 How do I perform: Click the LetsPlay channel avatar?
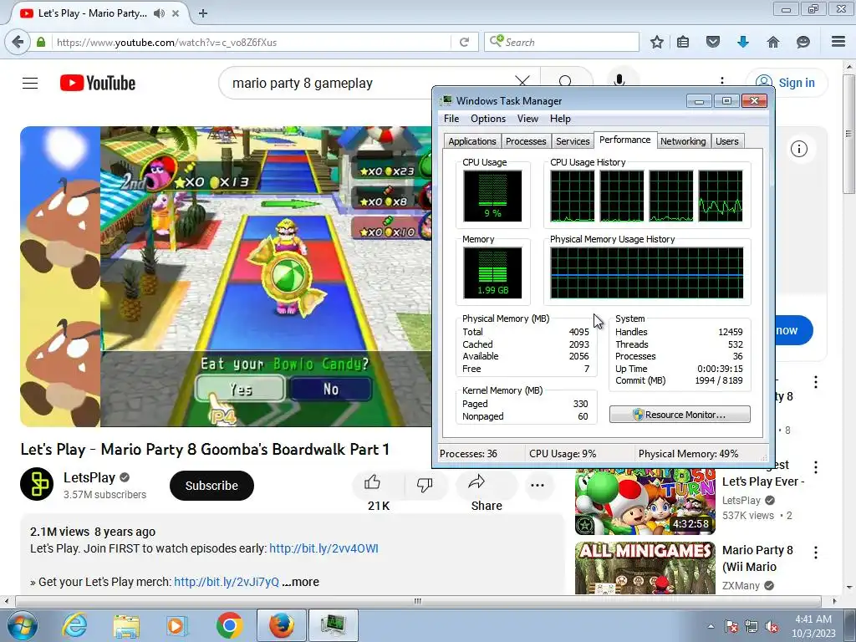coord(37,484)
